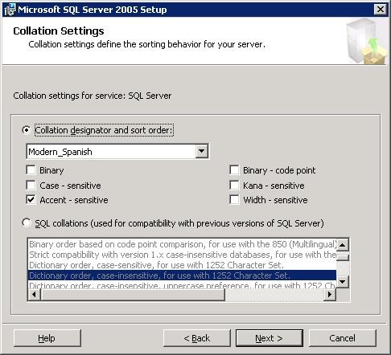Click the setup icon in title bar
This screenshot has width=391, height=355.
10,10
